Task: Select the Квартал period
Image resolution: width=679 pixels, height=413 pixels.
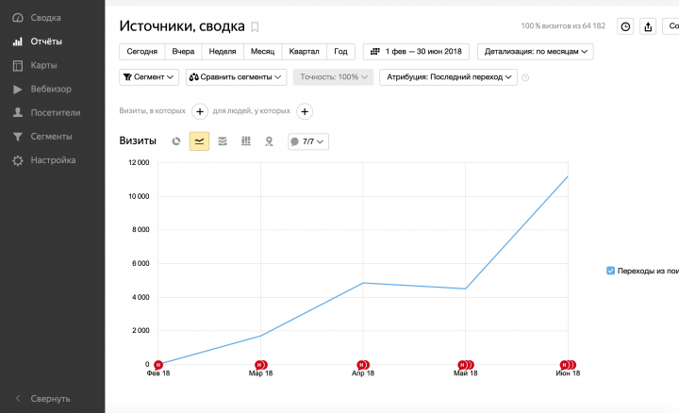Action: pyautogui.click(x=304, y=52)
